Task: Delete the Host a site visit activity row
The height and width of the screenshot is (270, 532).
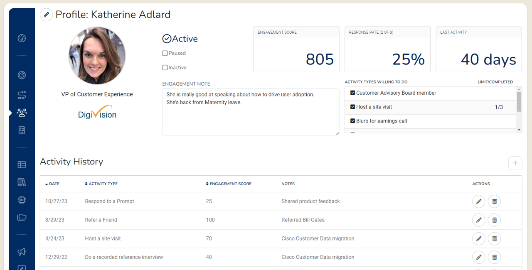Action: [x=494, y=239]
